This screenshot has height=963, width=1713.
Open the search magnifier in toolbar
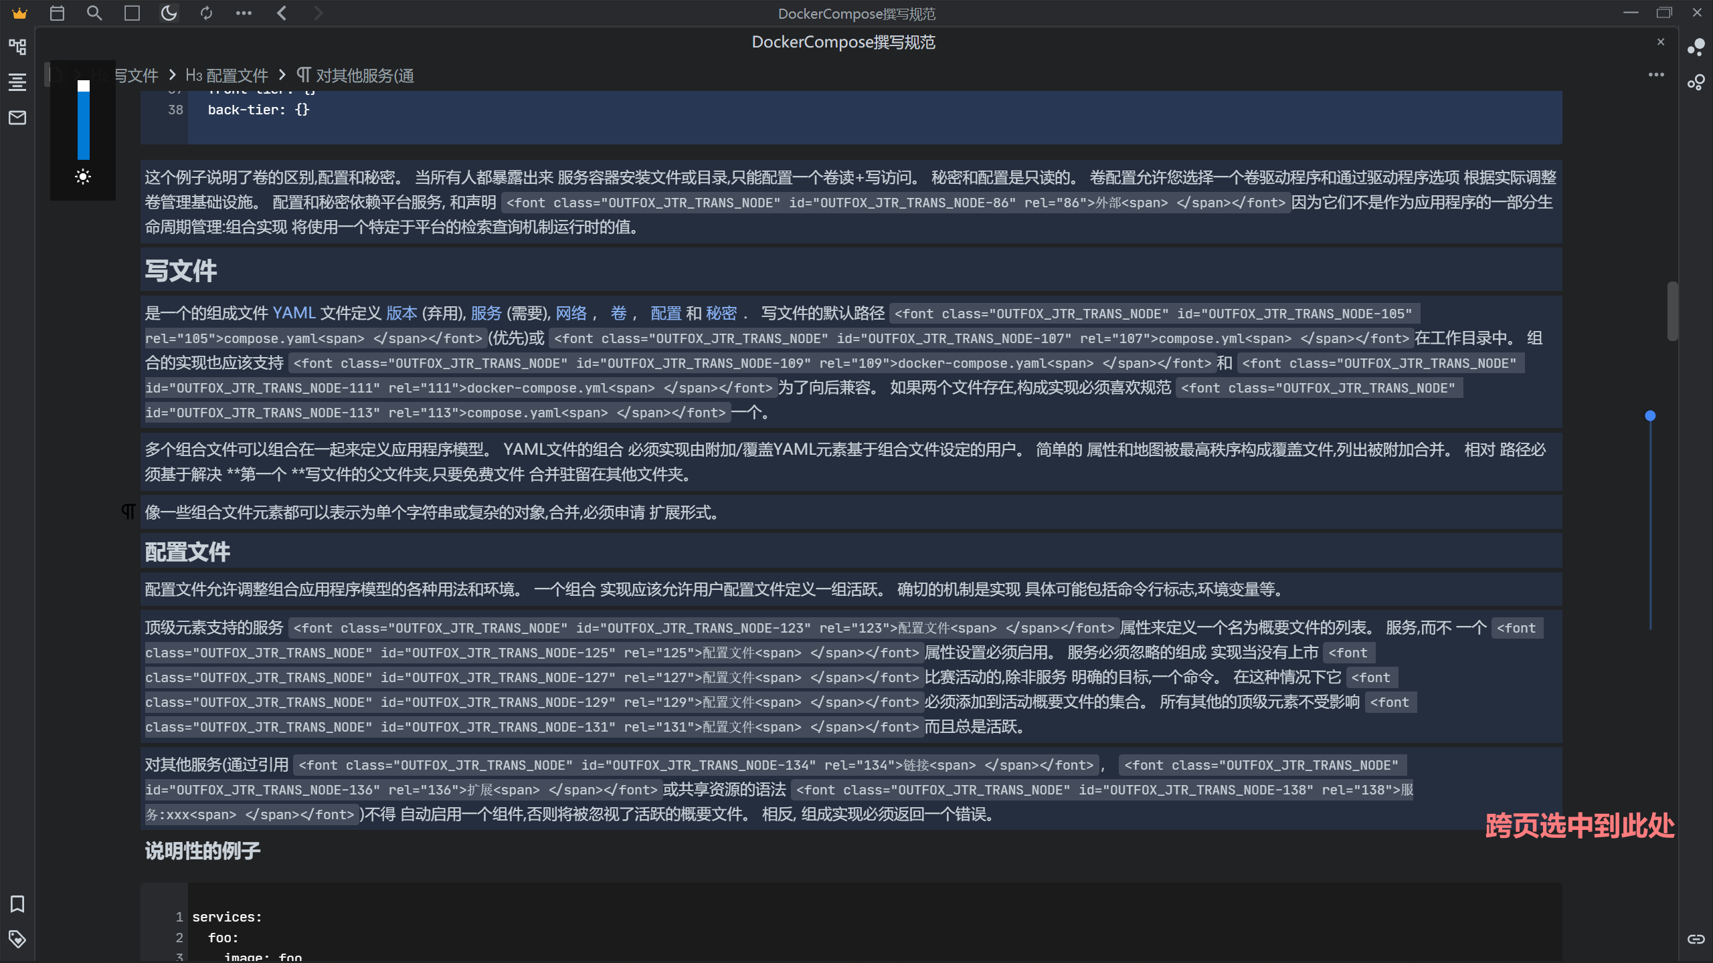[x=94, y=13]
